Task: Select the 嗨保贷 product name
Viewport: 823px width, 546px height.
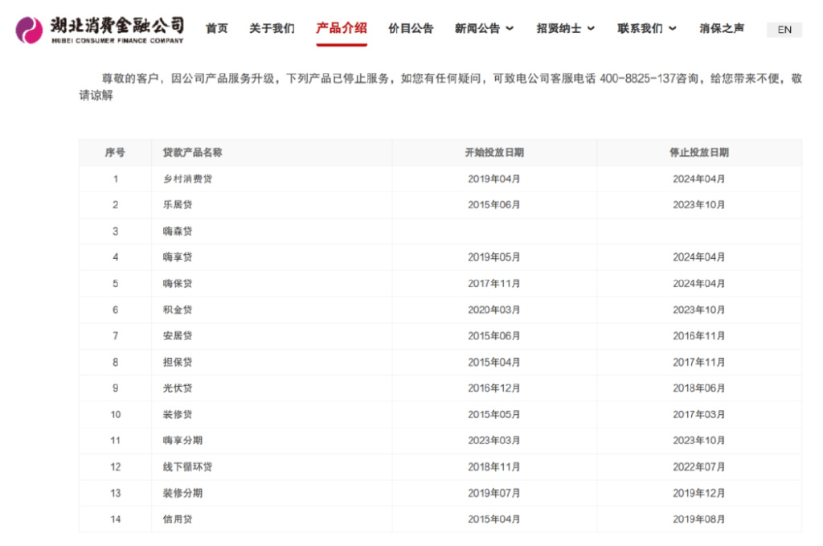Action: point(178,284)
